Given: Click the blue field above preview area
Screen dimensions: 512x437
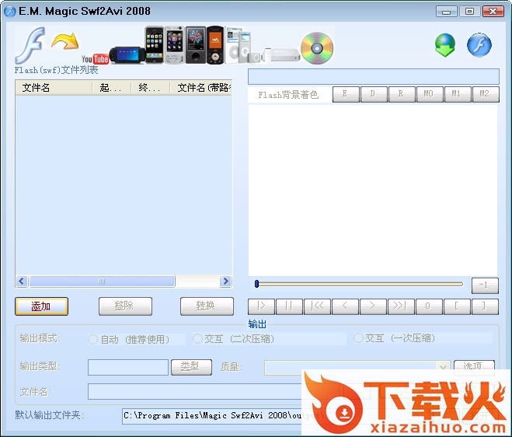Looking at the screenshot, I should click(374, 76).
